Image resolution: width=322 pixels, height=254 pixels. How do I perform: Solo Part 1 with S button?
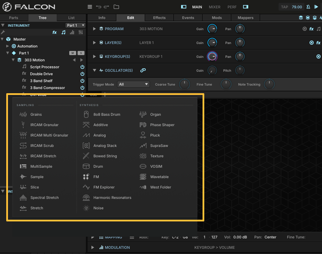pyautogui.click(x=81, y=53)
